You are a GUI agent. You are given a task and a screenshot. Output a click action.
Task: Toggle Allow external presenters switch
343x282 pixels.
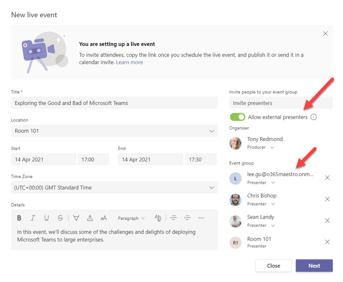click(238, 117)
